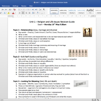The height and width of the screenshot is (101, 101).
Task: Open the Change Case dropdown arrow
Action: click(12, 10)
